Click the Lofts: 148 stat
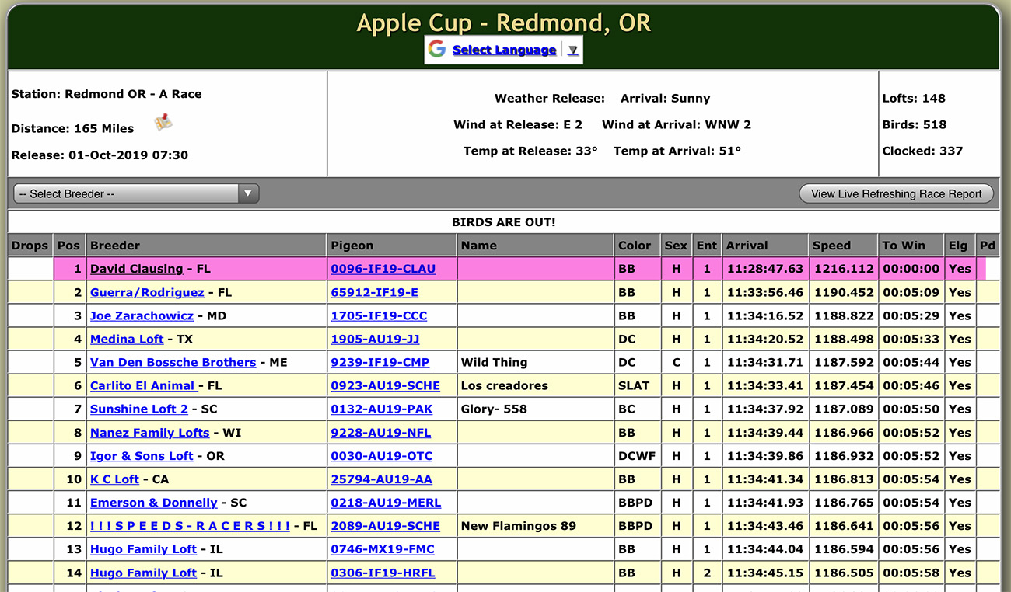1011x592 pixels. tap(914, 99)
